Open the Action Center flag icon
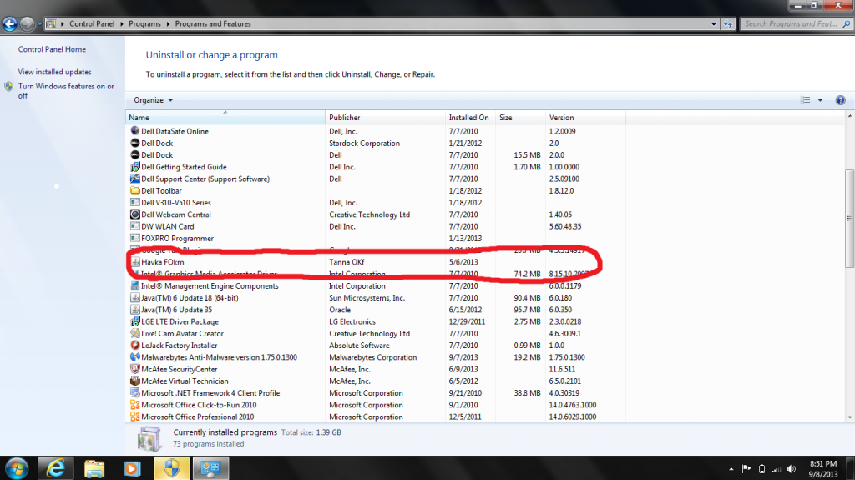This screenshot has width=855, height=480. click(x=746, y=469)
